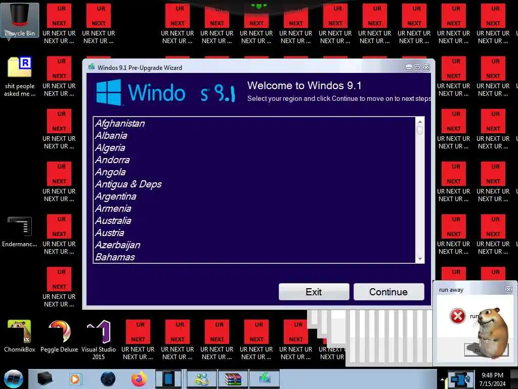The height and width of the screenshot is (389, 518).
Task: Switch to the Messenger people taskbar button
Action: pyautogui.click(x=202, y=379)
